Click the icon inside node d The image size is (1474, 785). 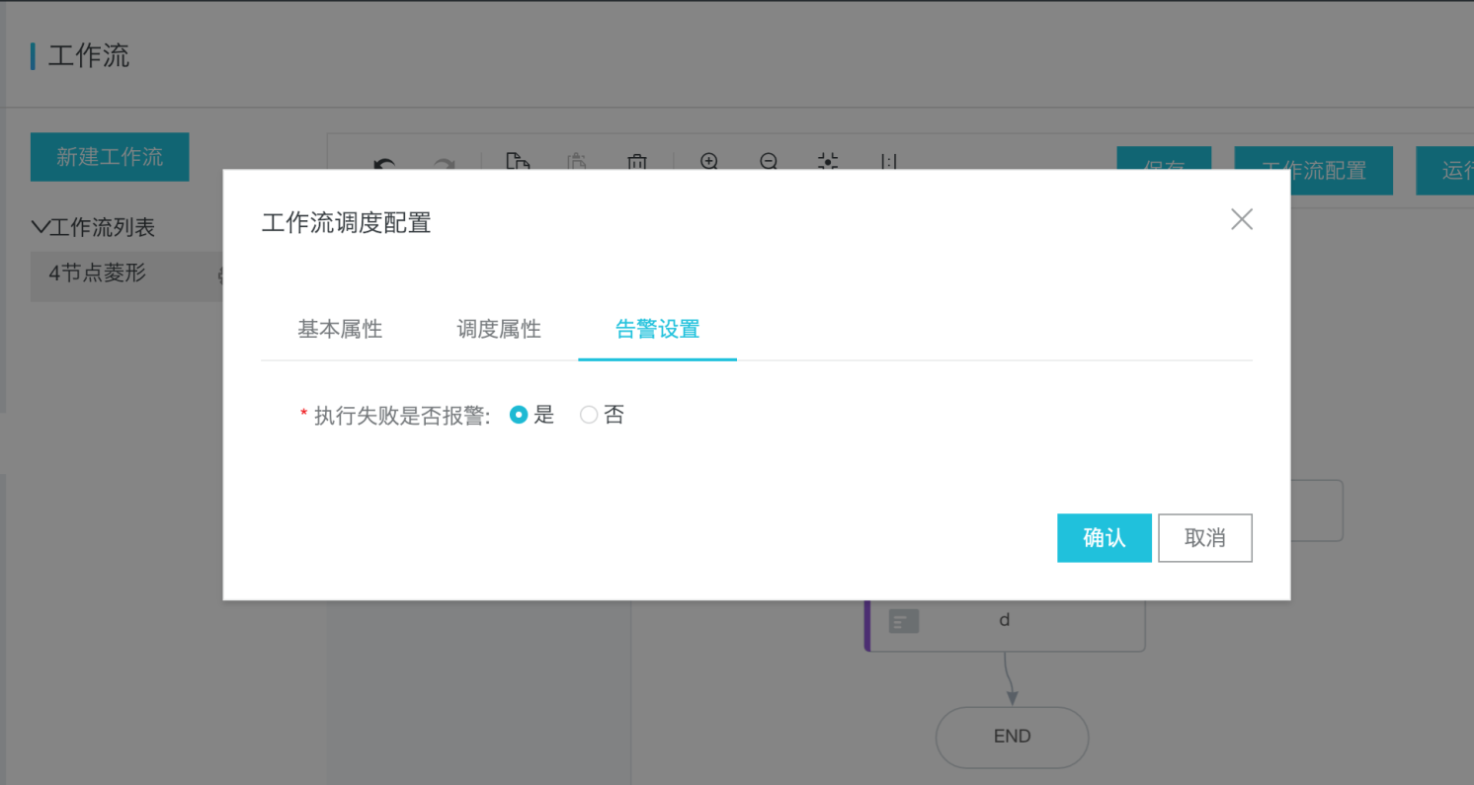click(x=904, y=621)
